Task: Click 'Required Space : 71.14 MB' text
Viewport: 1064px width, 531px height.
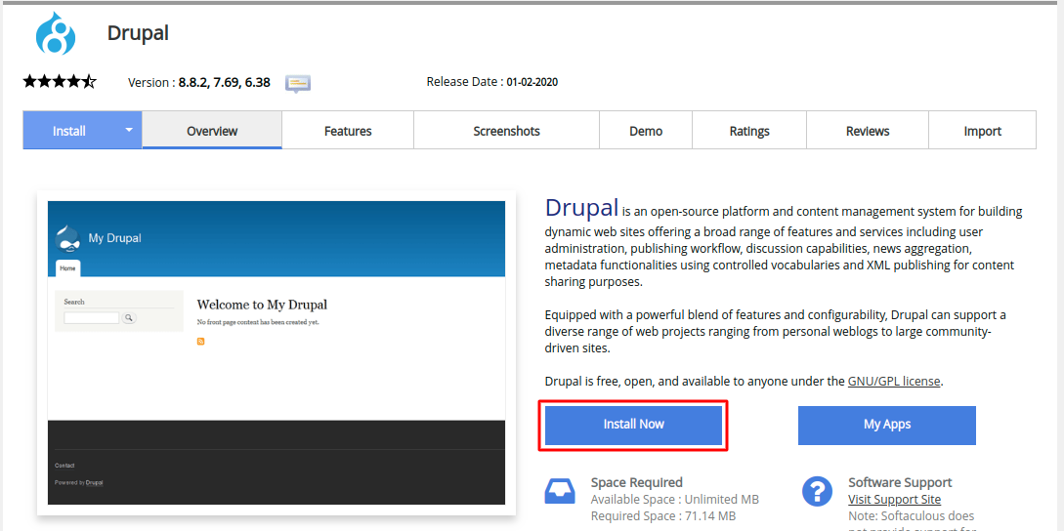Action: (x=663, y=516)
